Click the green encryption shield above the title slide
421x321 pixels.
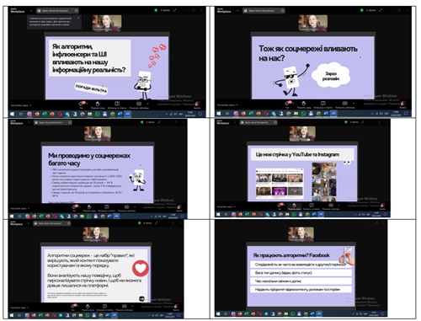point(156,10)
